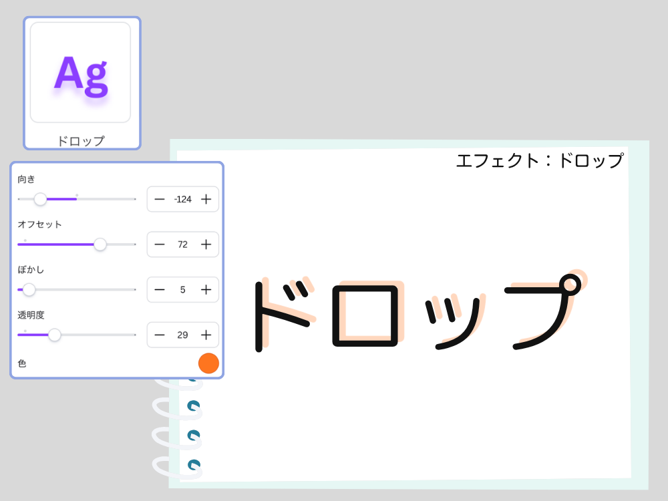The height and width of the screenshot is (501, 668).
Task: Click the 向き number field showing -124
Action: [x=182, y=199]
